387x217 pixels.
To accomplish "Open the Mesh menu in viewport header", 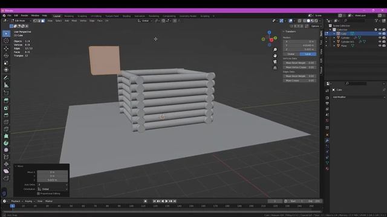I will point(74,21).
